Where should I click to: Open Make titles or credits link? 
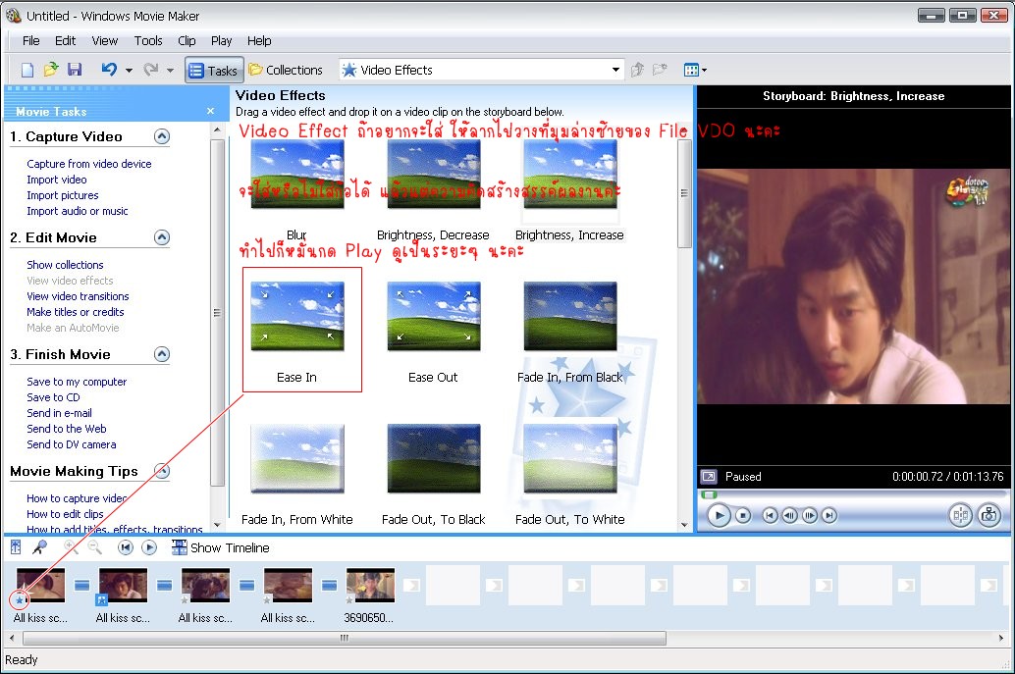click(x=75, y=312)
